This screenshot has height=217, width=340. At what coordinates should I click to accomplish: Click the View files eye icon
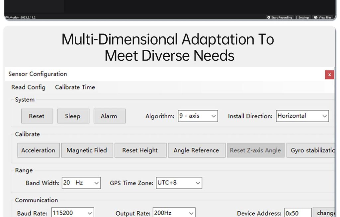click(x=315, y=18)
